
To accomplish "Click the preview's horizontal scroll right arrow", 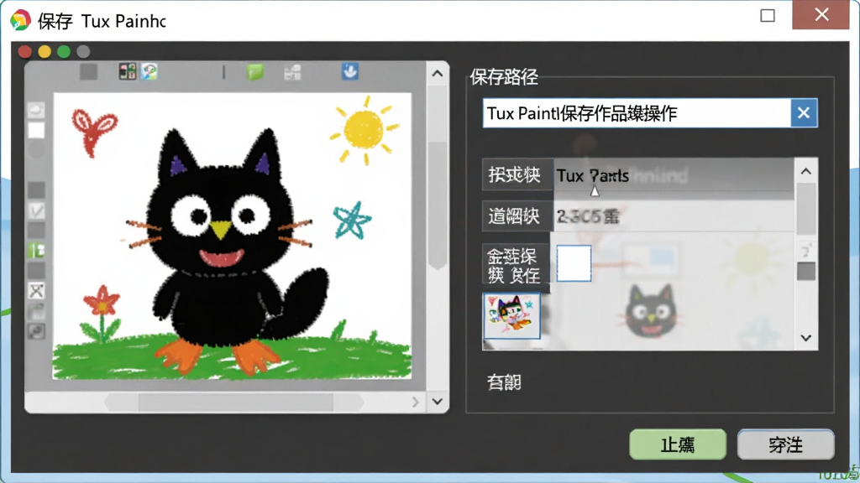I will pos(415,402).
